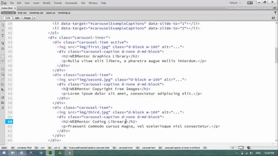Open the Format menu
278x156 pixels.
pyautogui.click(x=58, y=3)
